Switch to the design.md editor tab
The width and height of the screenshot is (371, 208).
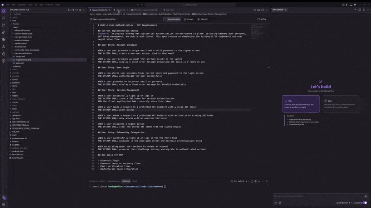(121, 10)
